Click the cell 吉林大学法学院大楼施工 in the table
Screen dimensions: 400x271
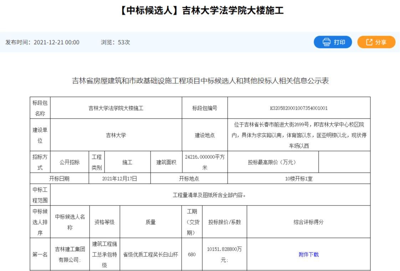coord(116,108)
